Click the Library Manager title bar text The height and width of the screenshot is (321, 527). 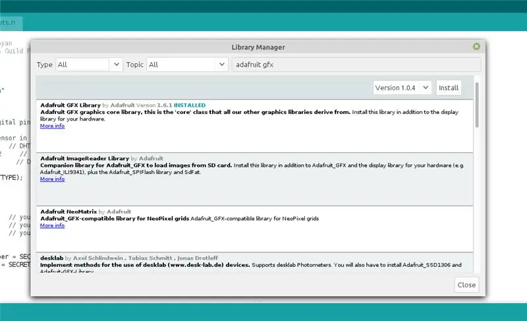click(x=258, y=47)
